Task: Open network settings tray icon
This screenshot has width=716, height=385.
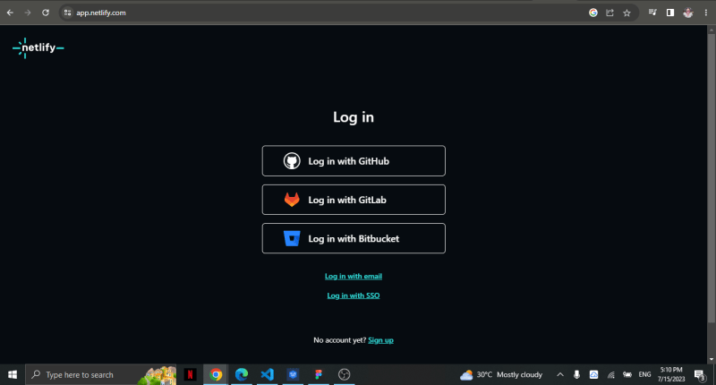Action: tap(610, 374)
